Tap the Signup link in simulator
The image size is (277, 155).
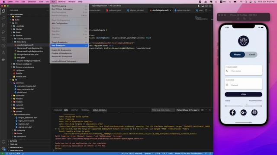pos(228,101)
